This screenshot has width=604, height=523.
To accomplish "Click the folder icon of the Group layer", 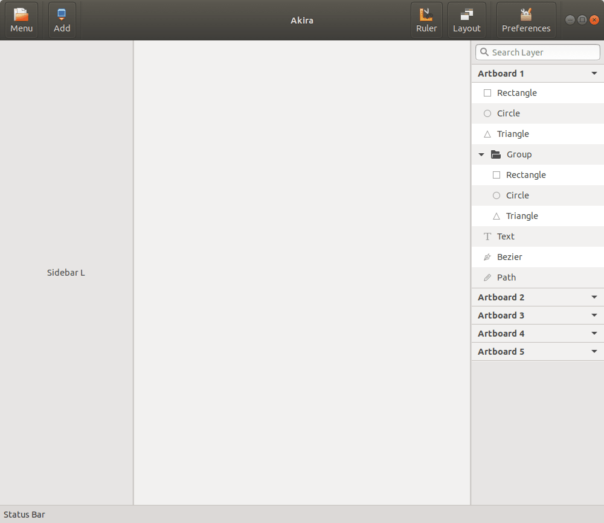I will click(x=496, y=154).
